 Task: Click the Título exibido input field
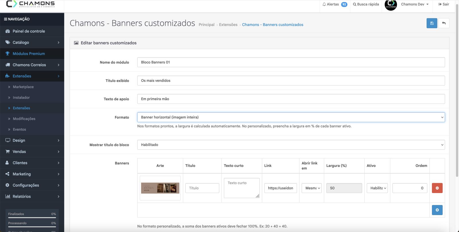click(291, 81)
